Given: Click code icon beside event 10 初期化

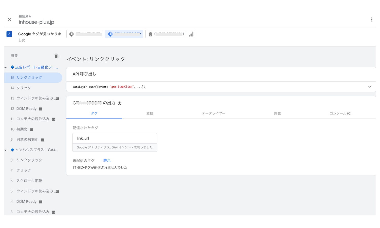Looking at the screenshot, I should 31,130.
